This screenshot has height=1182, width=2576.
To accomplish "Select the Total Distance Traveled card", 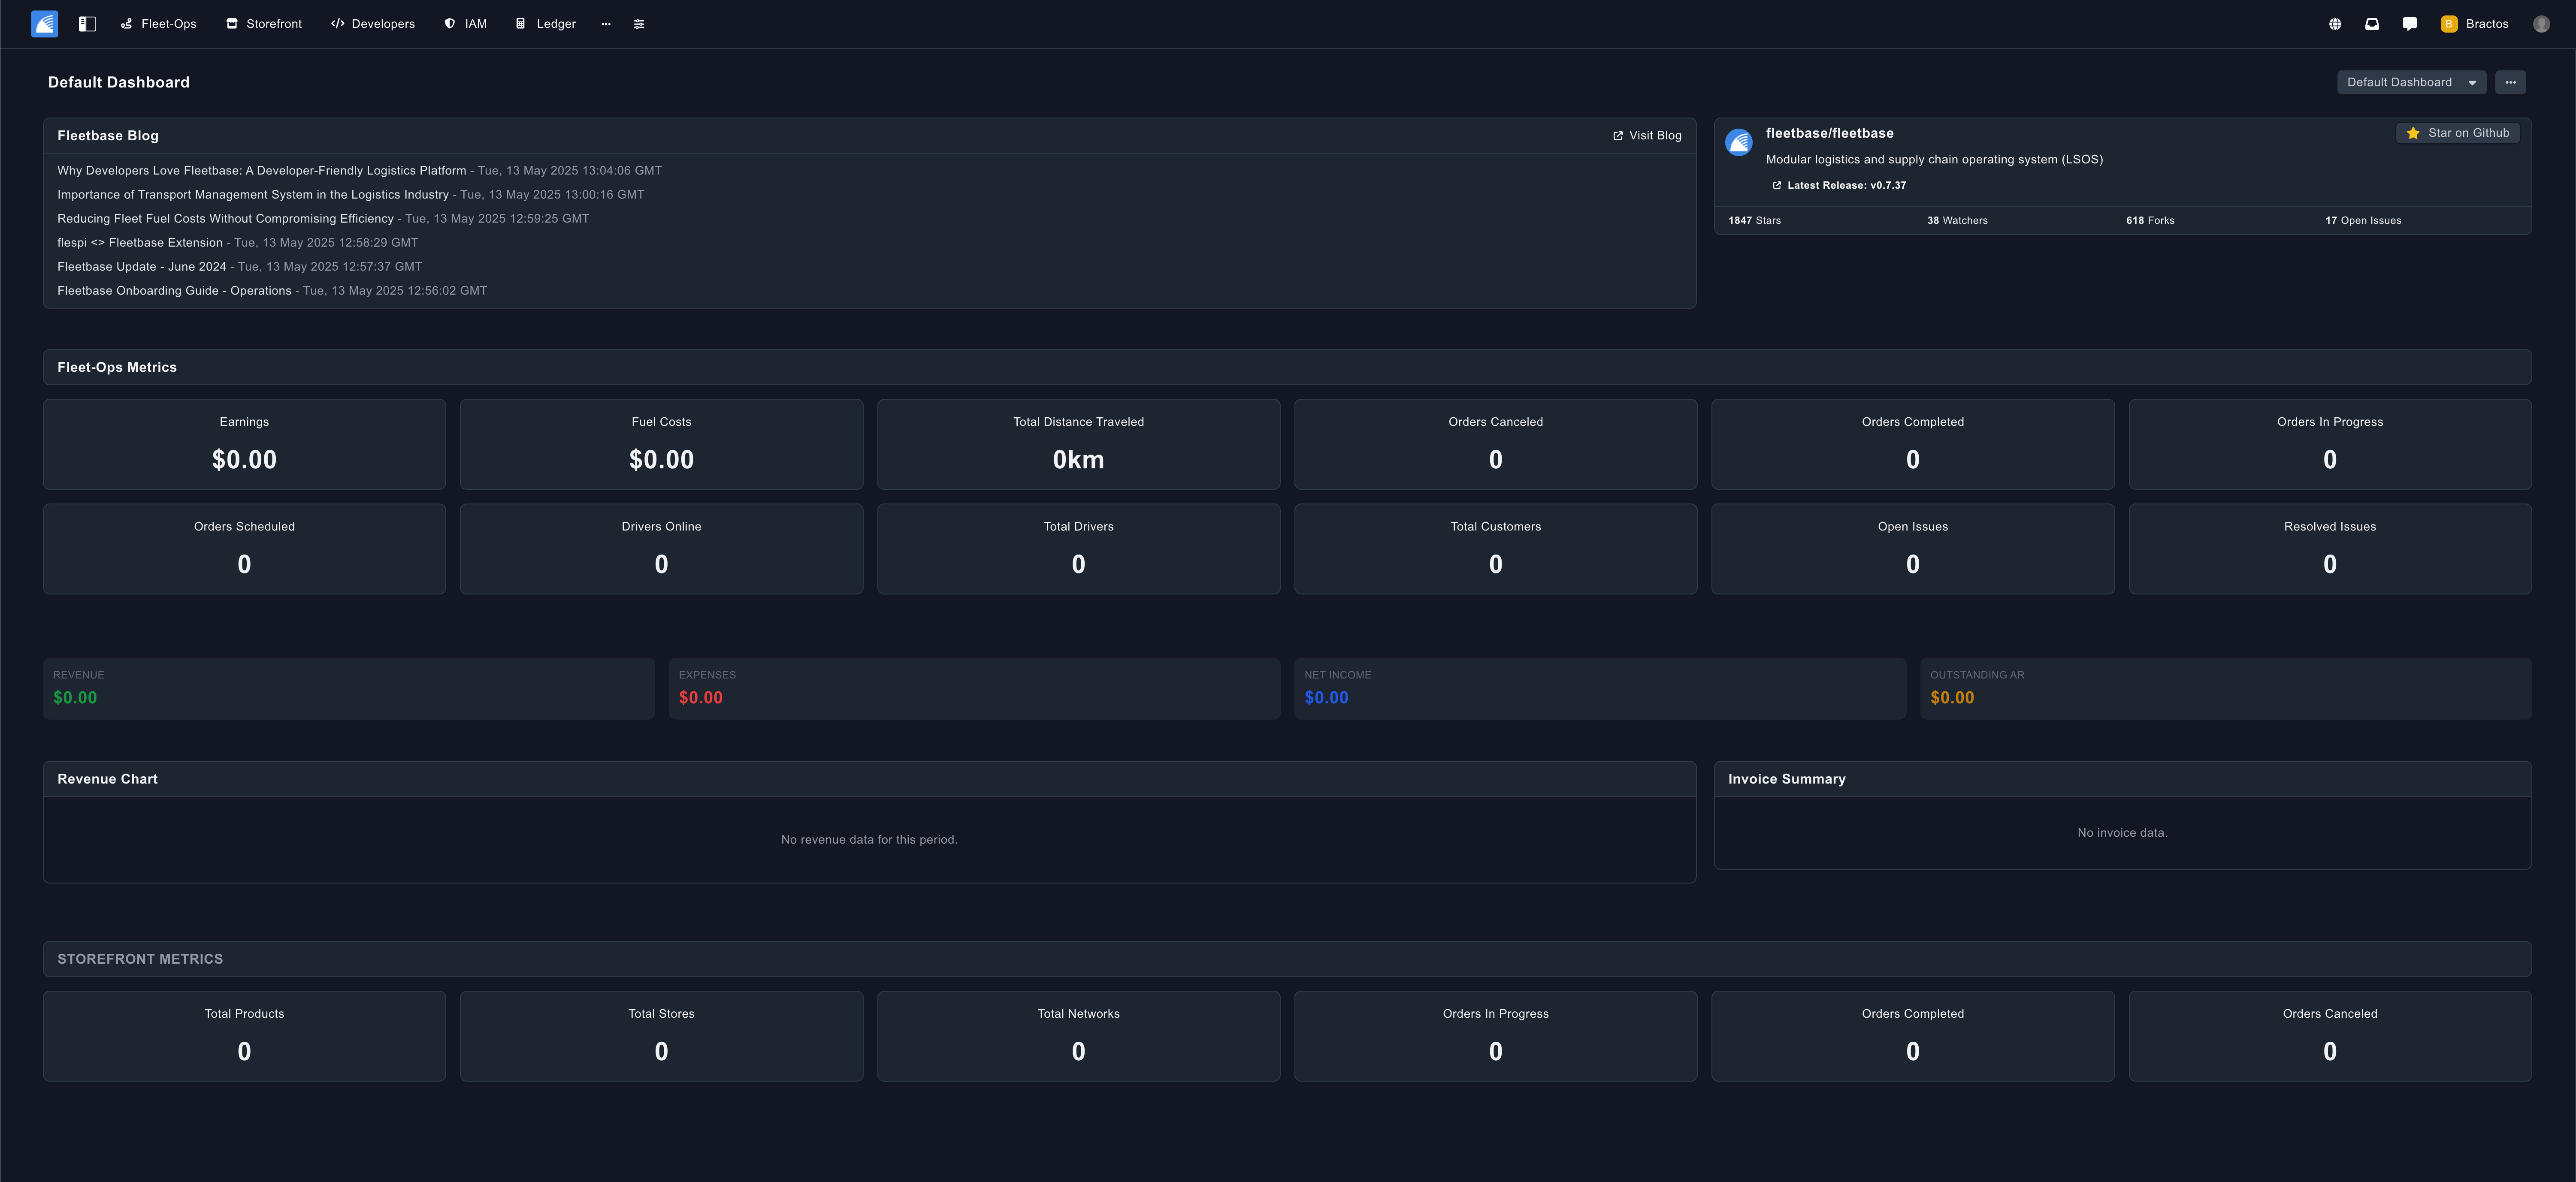I will 1078,444.
